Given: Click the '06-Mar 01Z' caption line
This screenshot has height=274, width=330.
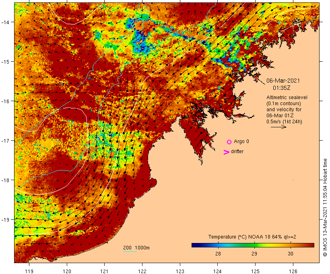Looking at the screenshot, I should pos(280,116).
